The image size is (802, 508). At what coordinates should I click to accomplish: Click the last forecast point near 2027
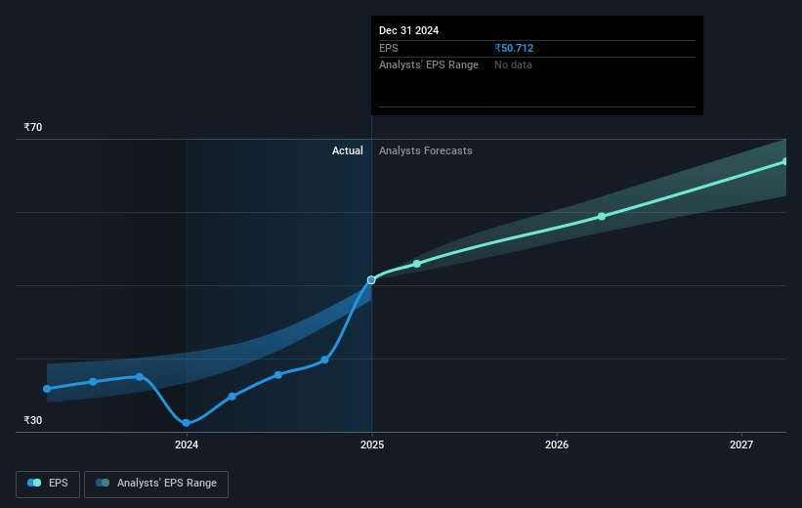785,161
